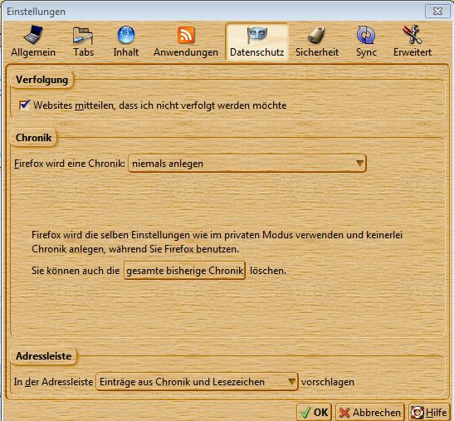Open the Tabs folder icon

(x=83, y=36)
